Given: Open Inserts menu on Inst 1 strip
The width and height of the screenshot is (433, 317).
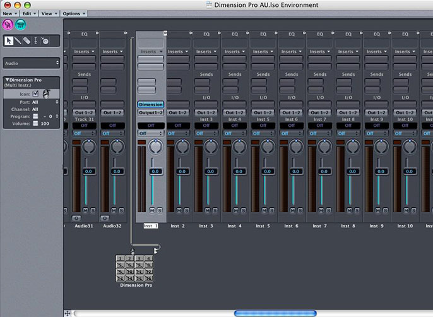Looking at the screenshot, I should 151,52.
